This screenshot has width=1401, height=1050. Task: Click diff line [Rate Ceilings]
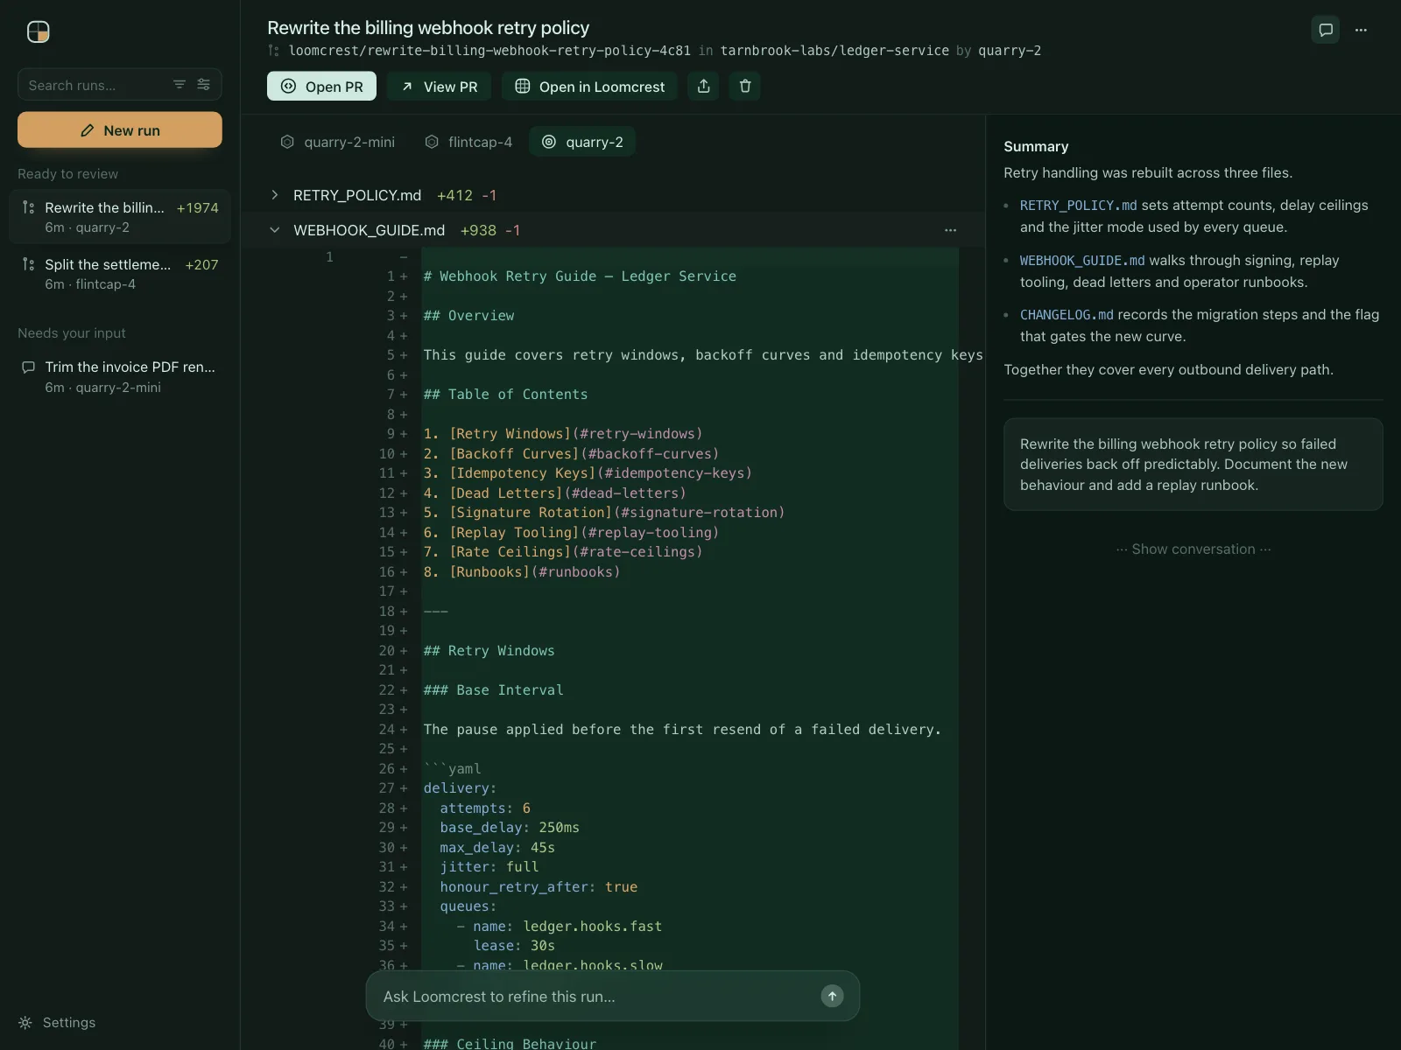coord(563,552)
